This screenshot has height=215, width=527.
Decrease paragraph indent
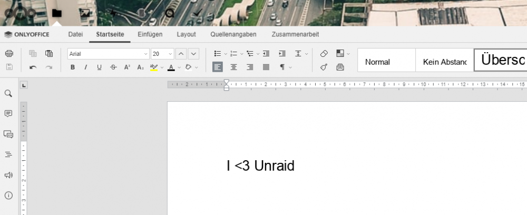(x=266, y=53)
